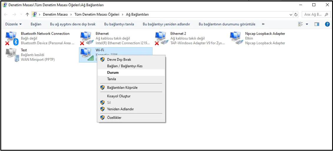Open Özellikler from the context menu
The height and width of the screenshot is (151, 333).
point(131,117)
